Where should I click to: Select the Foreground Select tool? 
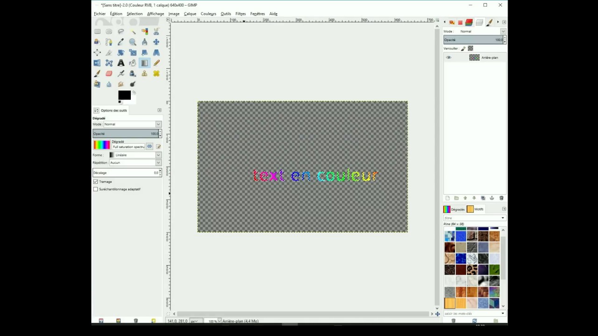coord(97,42)
